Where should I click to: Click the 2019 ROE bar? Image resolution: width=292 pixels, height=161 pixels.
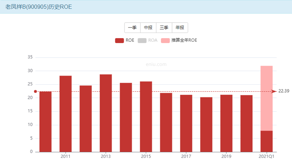click(x=226, y=123)
